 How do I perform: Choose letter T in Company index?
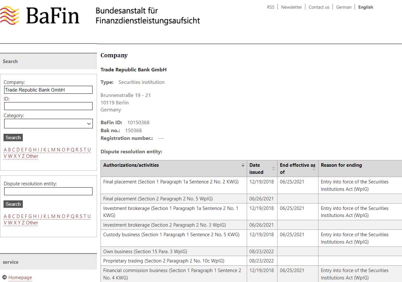tap(85, 149)
